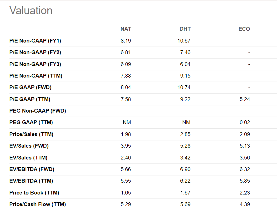The image size is (277, 212).
Task: Open the Price to Book (TTM) metric
Action: 34,193
